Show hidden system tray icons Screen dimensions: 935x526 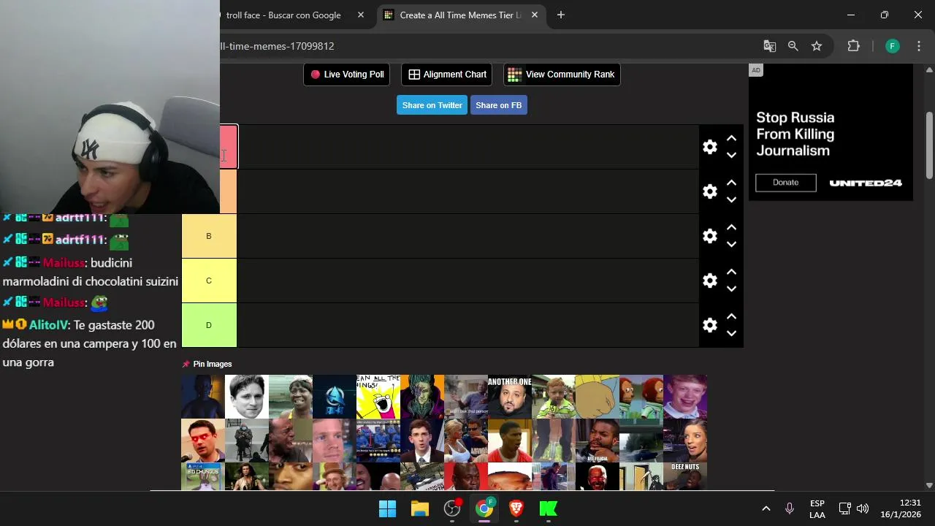pyautogui.click(x=766, y=508)
